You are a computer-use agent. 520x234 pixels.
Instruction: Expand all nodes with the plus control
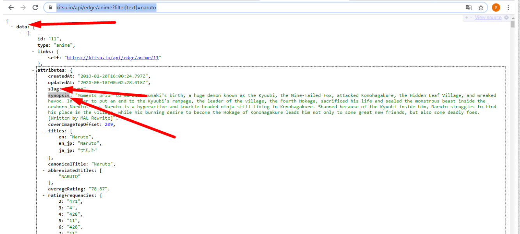click(466, 18)
